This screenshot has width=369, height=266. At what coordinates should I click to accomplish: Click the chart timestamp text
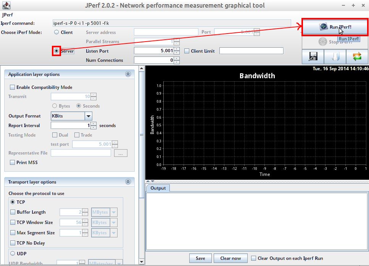(x=340, y=68)
